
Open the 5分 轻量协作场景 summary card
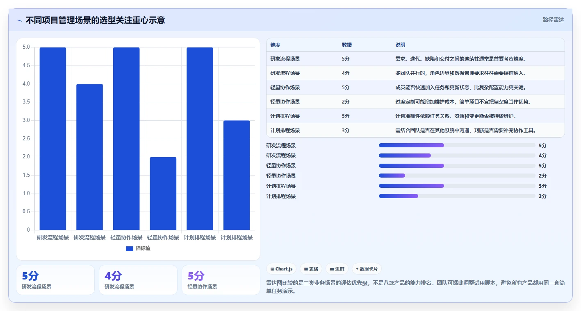pyautogui.click(x=221, y=280)
